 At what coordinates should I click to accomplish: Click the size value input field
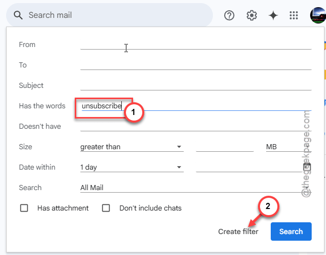click(225, 147)
